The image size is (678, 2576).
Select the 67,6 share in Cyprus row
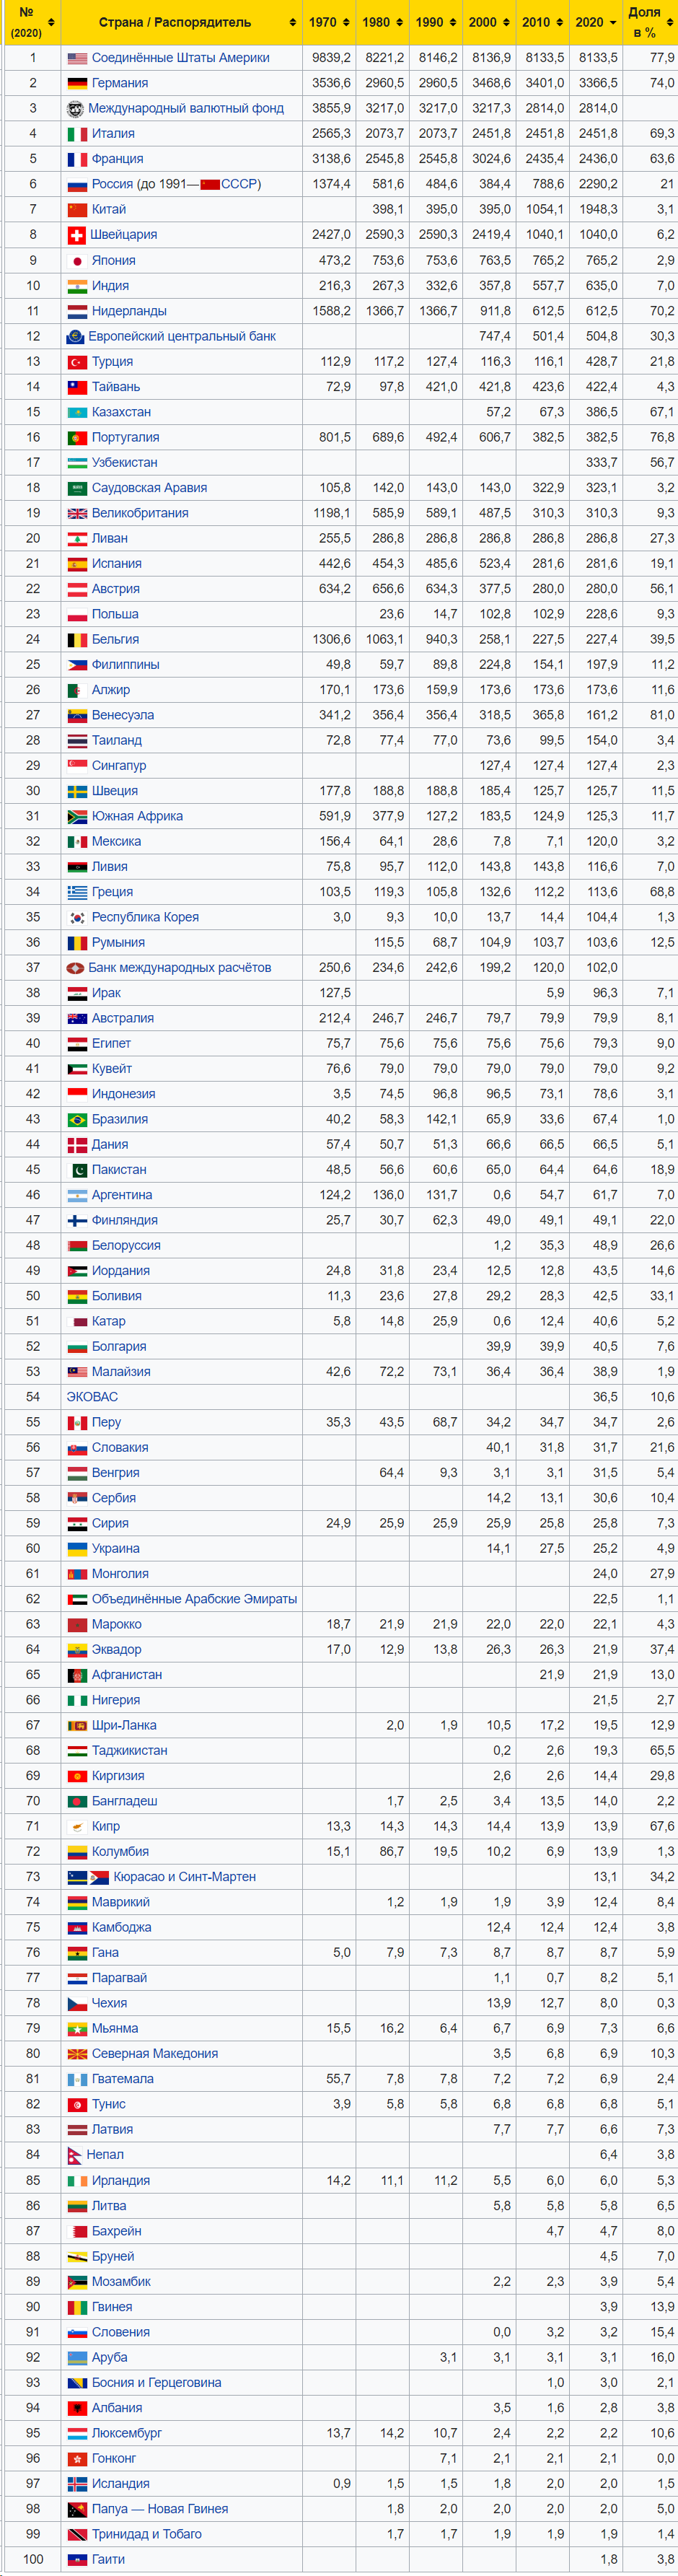pos(661,1827)
